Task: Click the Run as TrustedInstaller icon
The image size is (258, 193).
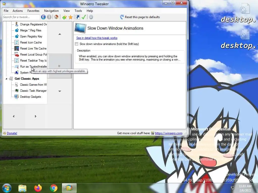Action: click(x=17, y=66)
